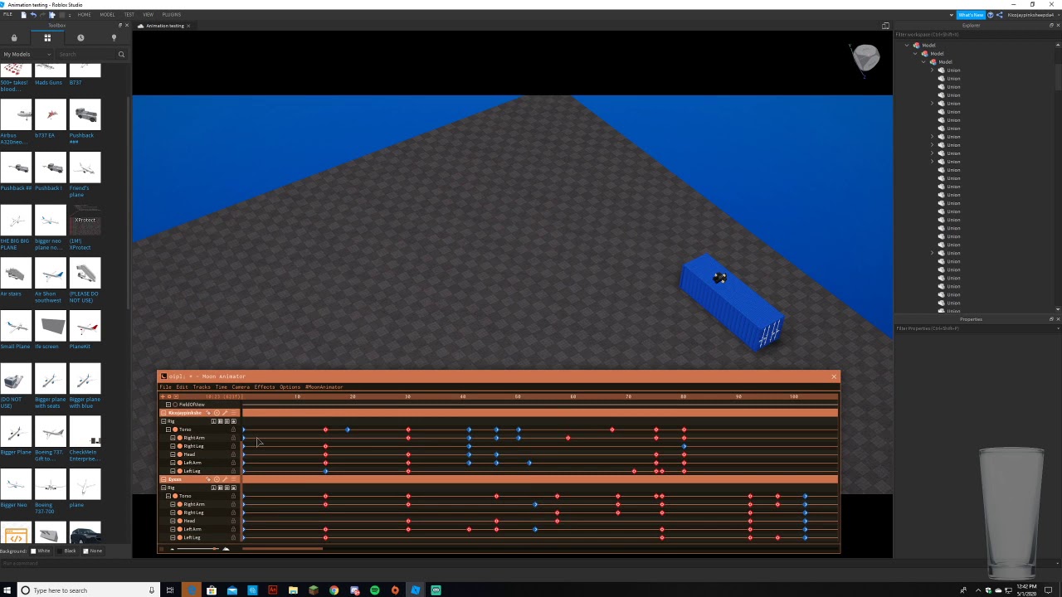Click the Moon Animator horizontal timeline scrollbar
Screen dimensions: 1062x597
(282, 549)
